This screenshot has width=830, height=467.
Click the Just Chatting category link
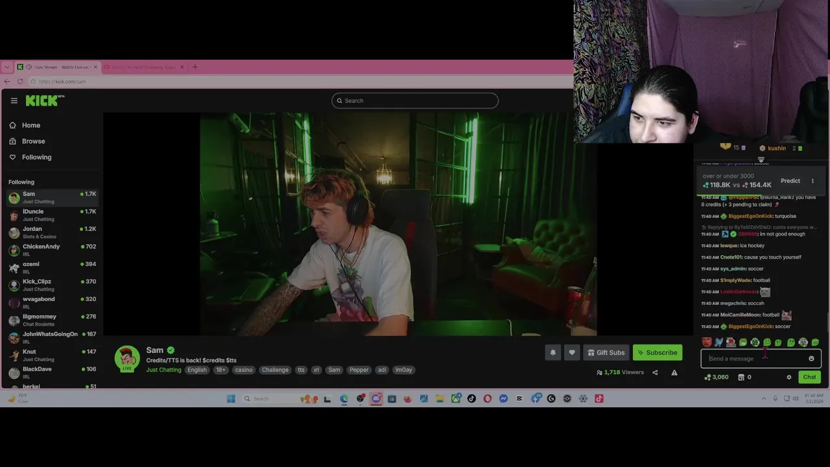point(163,370)
